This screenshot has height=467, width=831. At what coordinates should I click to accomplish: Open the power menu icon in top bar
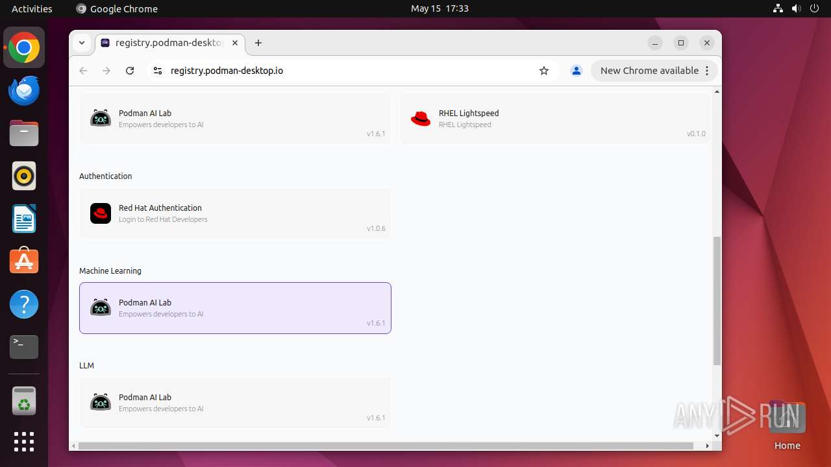tap(815, 8)
